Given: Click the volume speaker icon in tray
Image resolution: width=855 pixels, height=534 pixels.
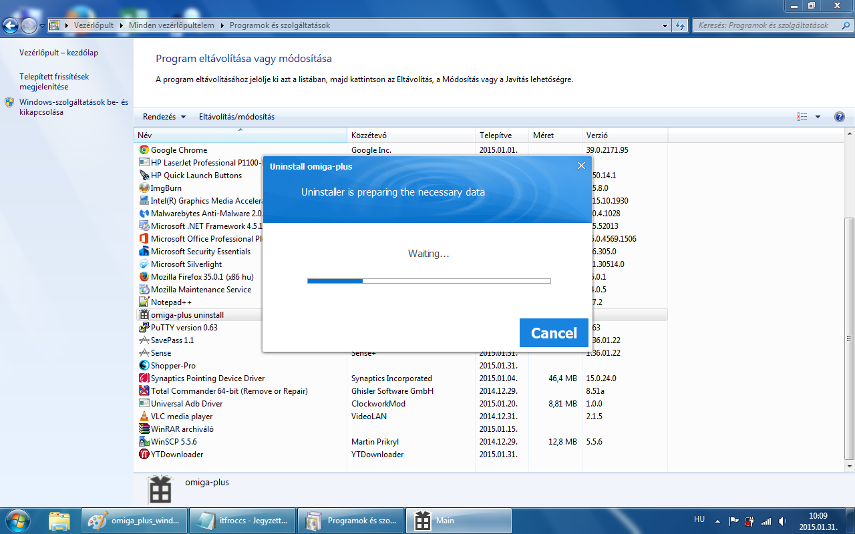Looking at the screenshot, I should (782, 521).
